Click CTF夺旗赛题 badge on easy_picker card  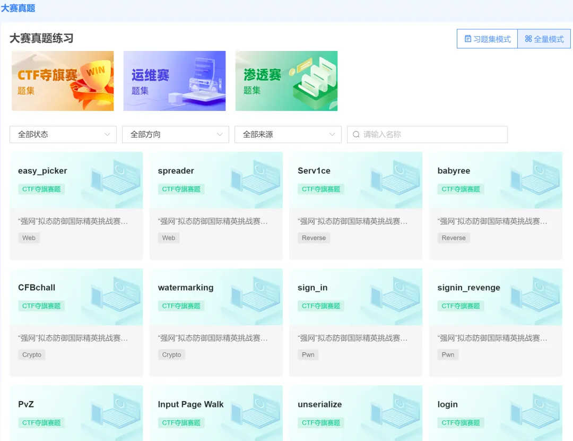(41, 189)
